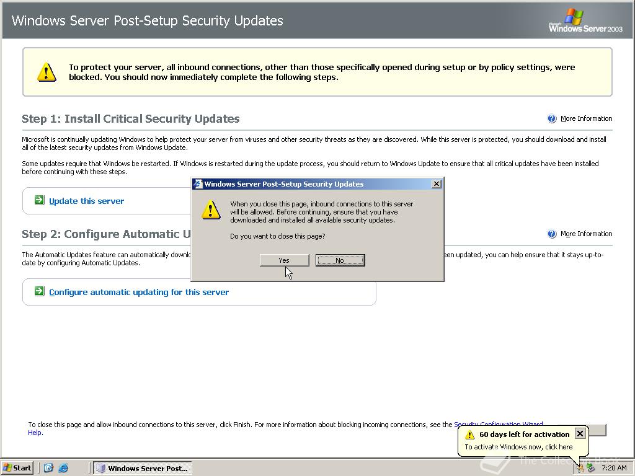635x476 pixels.
Task: Click the Windows activation keys tray icon
Action: point(580,469)
